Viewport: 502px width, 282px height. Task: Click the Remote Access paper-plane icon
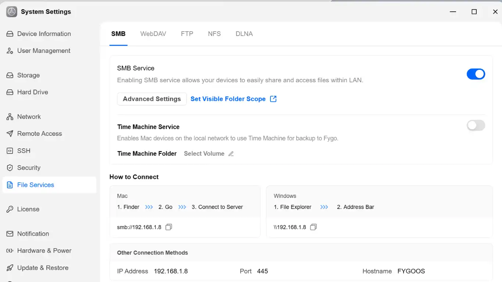pyautogui.click(x=10, y=134)
